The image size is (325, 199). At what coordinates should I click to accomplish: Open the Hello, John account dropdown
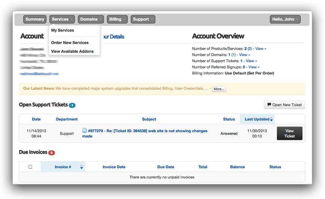285,19
